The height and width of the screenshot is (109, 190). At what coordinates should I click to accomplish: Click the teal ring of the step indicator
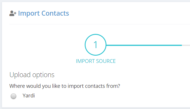(x=85, y=45)
